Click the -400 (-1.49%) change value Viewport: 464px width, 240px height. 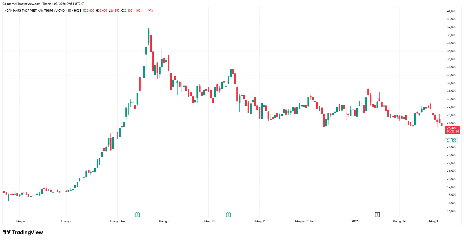coord(143,11)
